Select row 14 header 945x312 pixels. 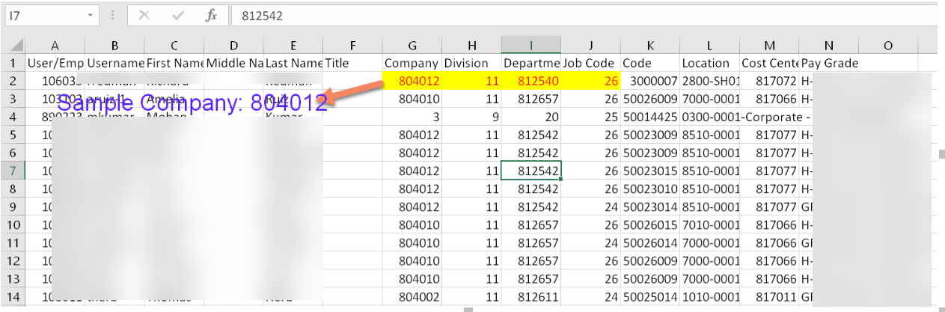pos(13,296)
